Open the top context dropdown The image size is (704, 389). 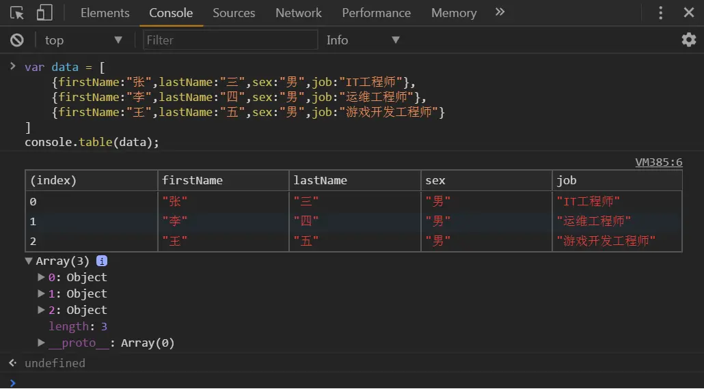(x=83, y=40)
